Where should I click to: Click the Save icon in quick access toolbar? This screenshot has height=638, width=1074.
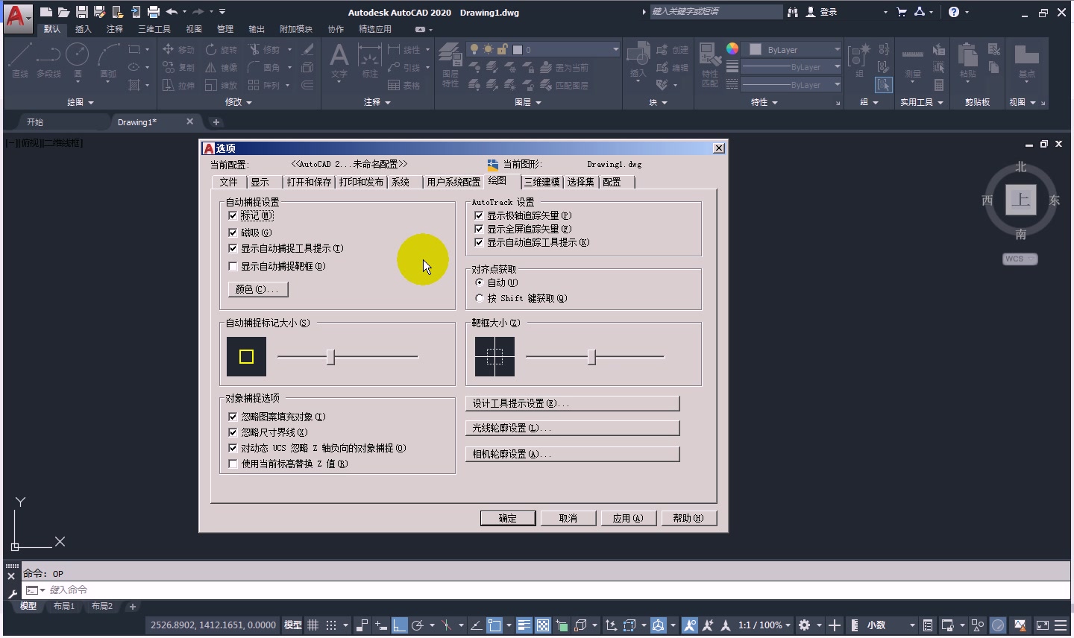click(x=82, y=12)
